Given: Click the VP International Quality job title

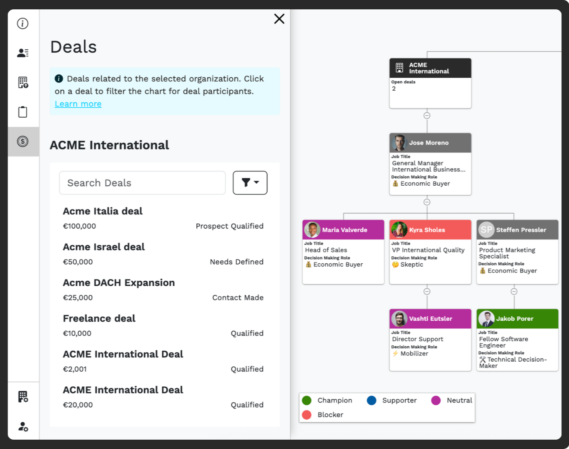Looking at the screenshot, I should 428,250.
